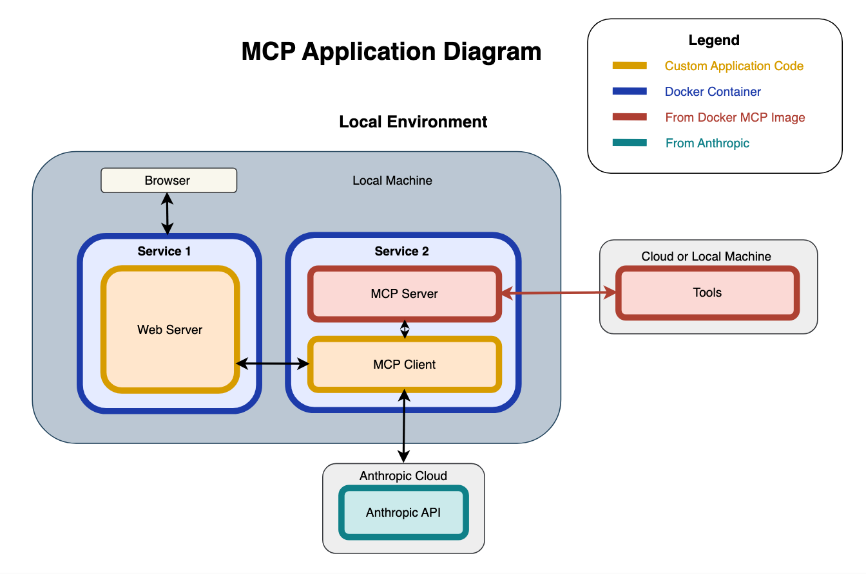Pick the red Docker MCP Image swatch
This screenshot has width=866, height=574.
click(630, 117)
